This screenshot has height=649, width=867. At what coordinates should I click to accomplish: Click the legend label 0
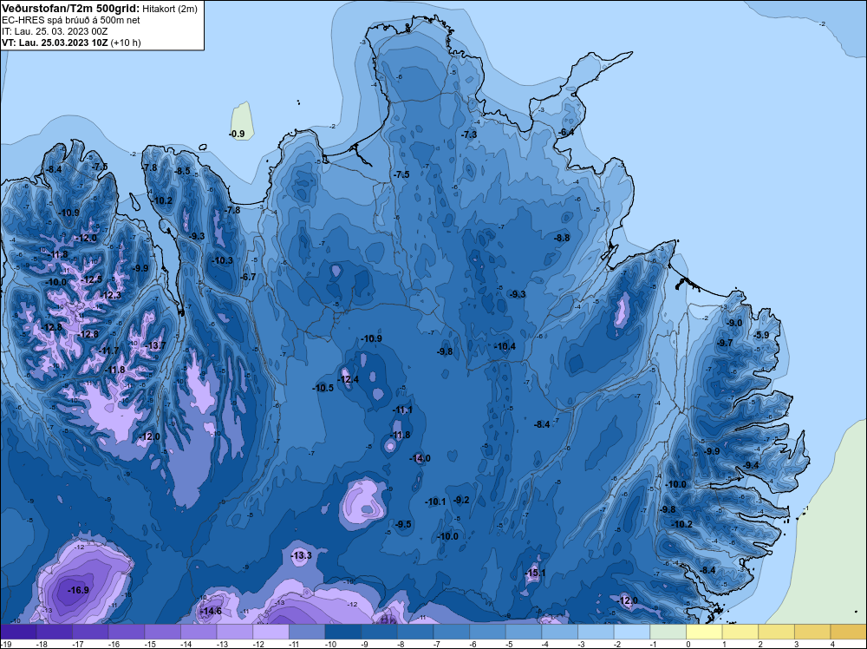(x=688, y=644)
